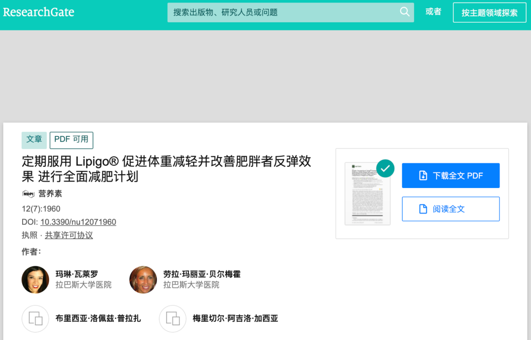
Task: Click the PDF 可用 badge
Action: pos(71,140)
